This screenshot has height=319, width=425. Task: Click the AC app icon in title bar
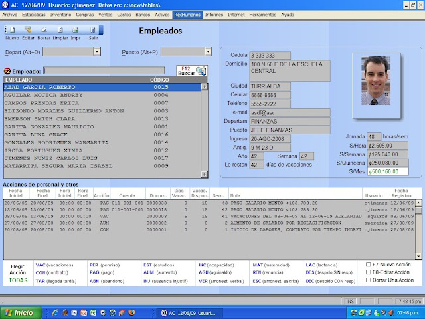(x=5, y=5)
